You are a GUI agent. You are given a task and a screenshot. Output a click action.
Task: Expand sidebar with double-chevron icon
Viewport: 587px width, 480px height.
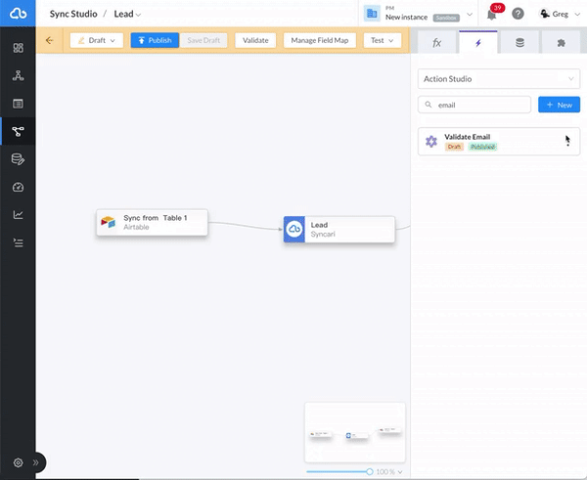[35, 462]
